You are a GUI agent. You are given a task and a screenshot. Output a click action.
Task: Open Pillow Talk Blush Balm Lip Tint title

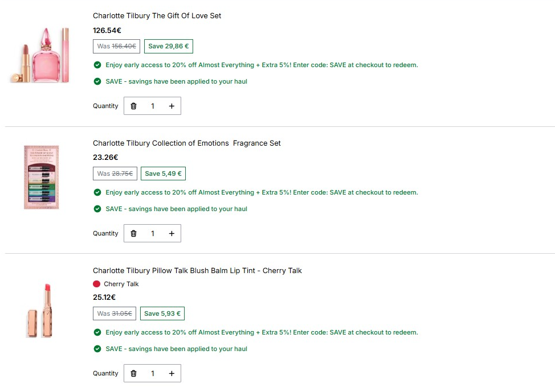pyautogui.click(x=197, y=270)
